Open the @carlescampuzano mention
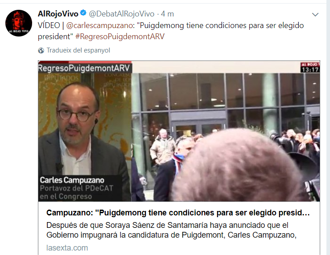Viewport: 330px width, 255px height. pyautogui.click(x=99, y=25)
